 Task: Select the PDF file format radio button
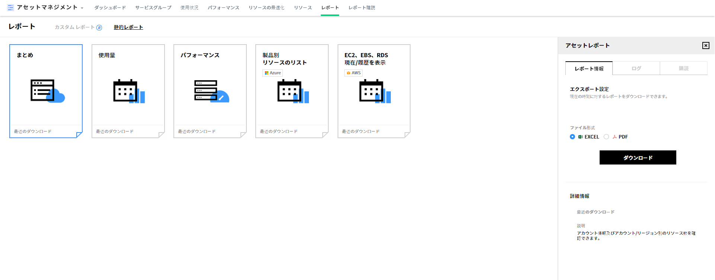[606, 137]
